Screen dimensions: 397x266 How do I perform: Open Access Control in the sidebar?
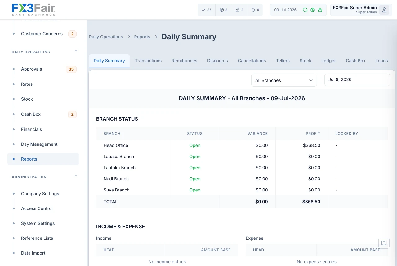(x=43, y=208)
